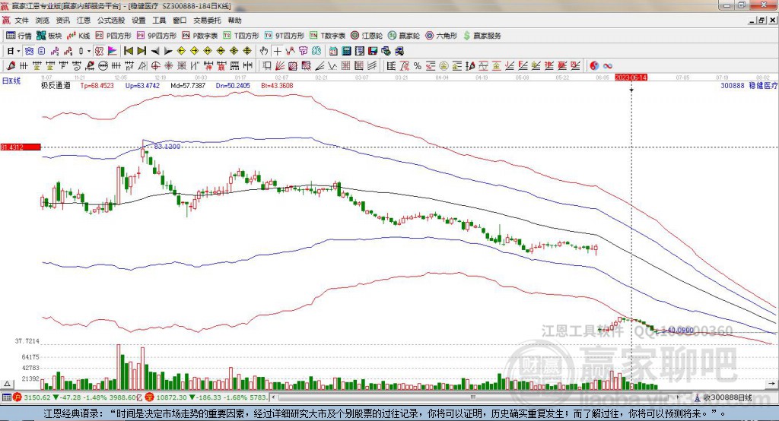Open the 公式选股 menu
Image resolution: width=779 pixels, height=421 pixels.
[111, 21]
